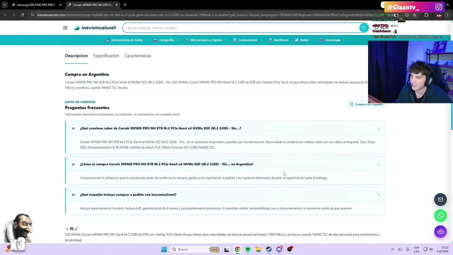Image resolution: width=453 pixels, height=255 pixels.
Task: Start a WhatsApp chat via green button
Action: point(440,216)
